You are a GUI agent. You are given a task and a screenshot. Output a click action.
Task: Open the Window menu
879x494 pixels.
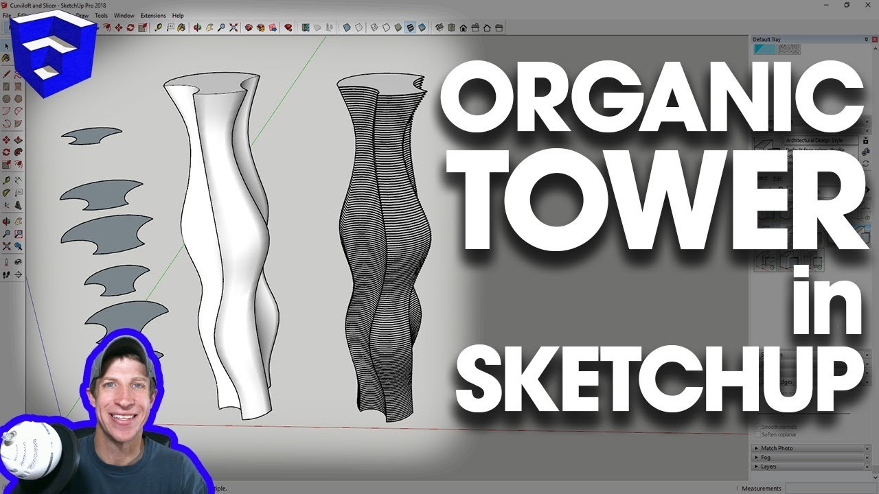[124, 15]
